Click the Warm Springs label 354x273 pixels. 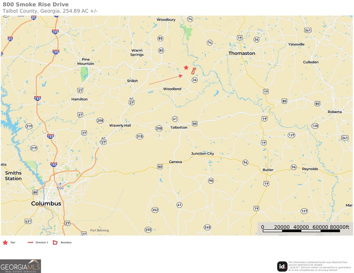pos(137,52)
